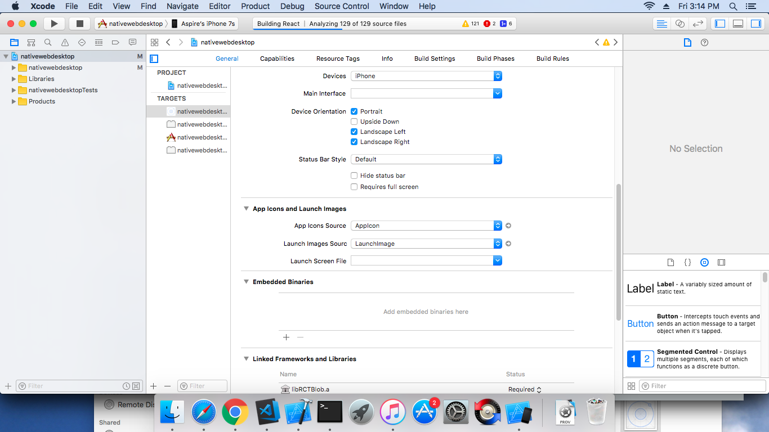
Task: Open the Devices dropdown showing iPhone
Action: pos(426,76)
